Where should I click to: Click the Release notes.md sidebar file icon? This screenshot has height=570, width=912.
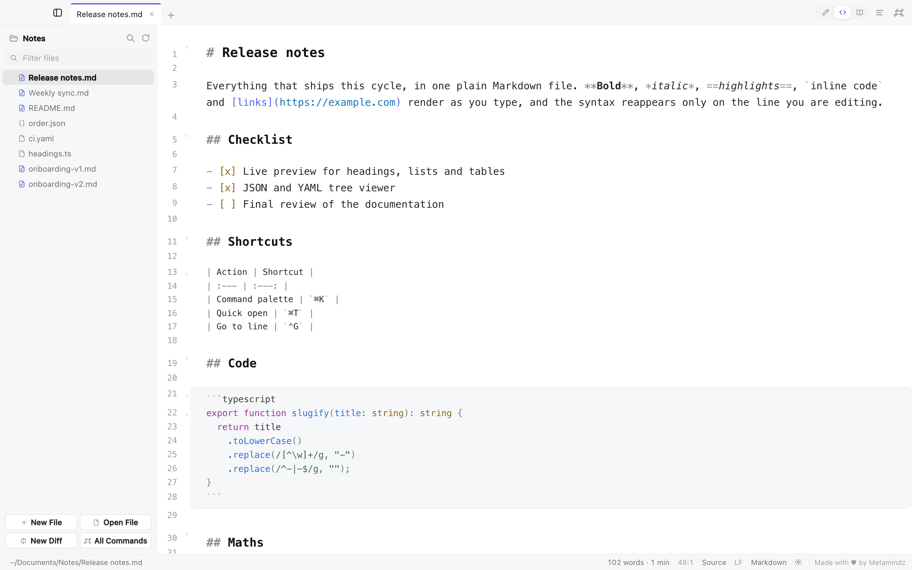coord(22,78)
